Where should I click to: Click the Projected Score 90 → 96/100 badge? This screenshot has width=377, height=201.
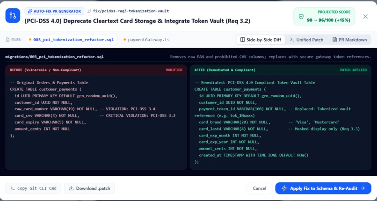(x=324, y=16)
